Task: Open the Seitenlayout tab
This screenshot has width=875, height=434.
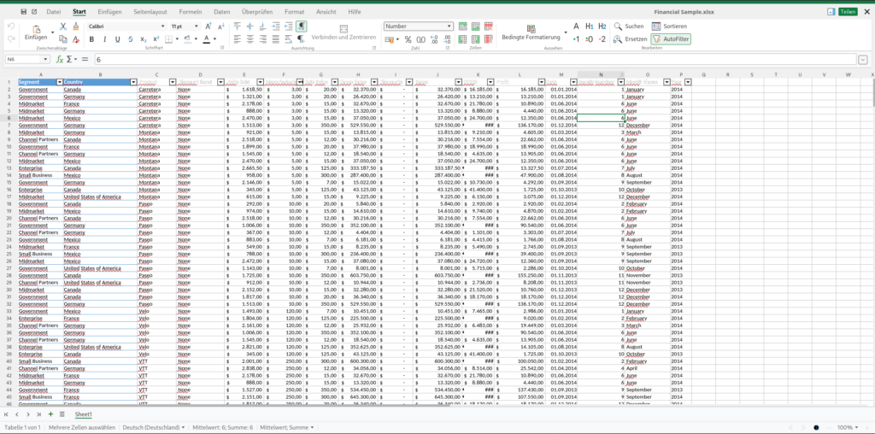Action: [x=150, y=12]
